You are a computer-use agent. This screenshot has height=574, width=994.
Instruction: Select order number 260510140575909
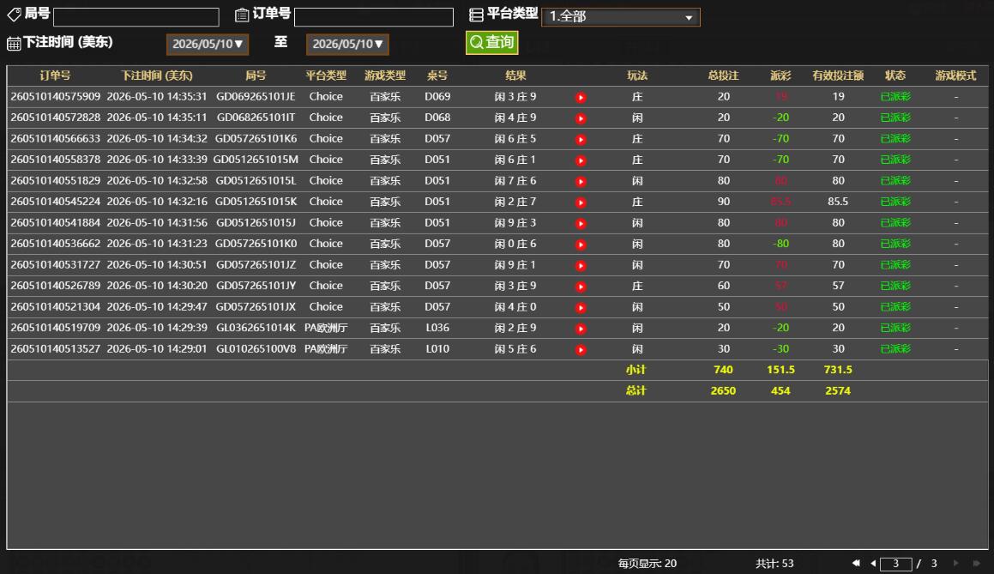tap(55, 96)
